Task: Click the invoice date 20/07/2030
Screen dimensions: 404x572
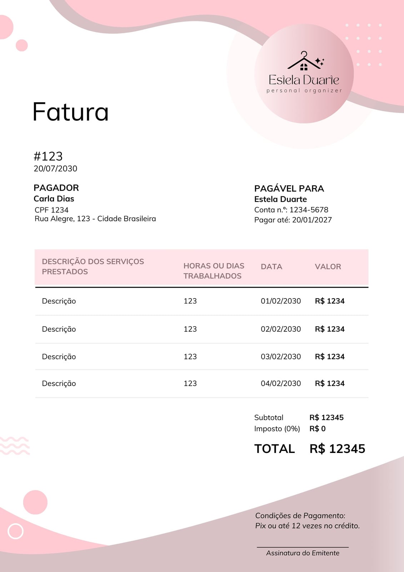Action: click(x=55, y=168)
